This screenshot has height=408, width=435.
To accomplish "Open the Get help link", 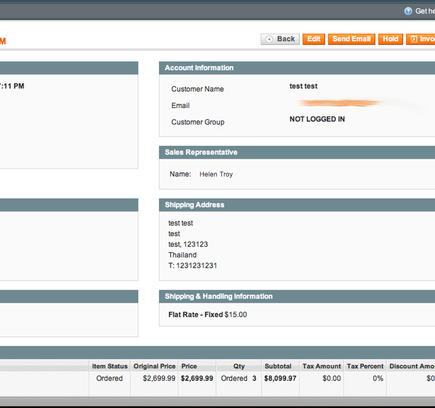I will [x=425, y=11].
